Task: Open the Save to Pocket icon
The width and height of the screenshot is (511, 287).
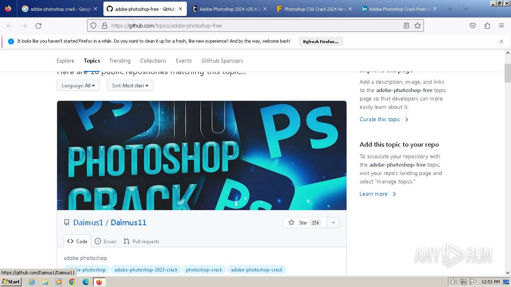Action: click(x=473, y=26)
